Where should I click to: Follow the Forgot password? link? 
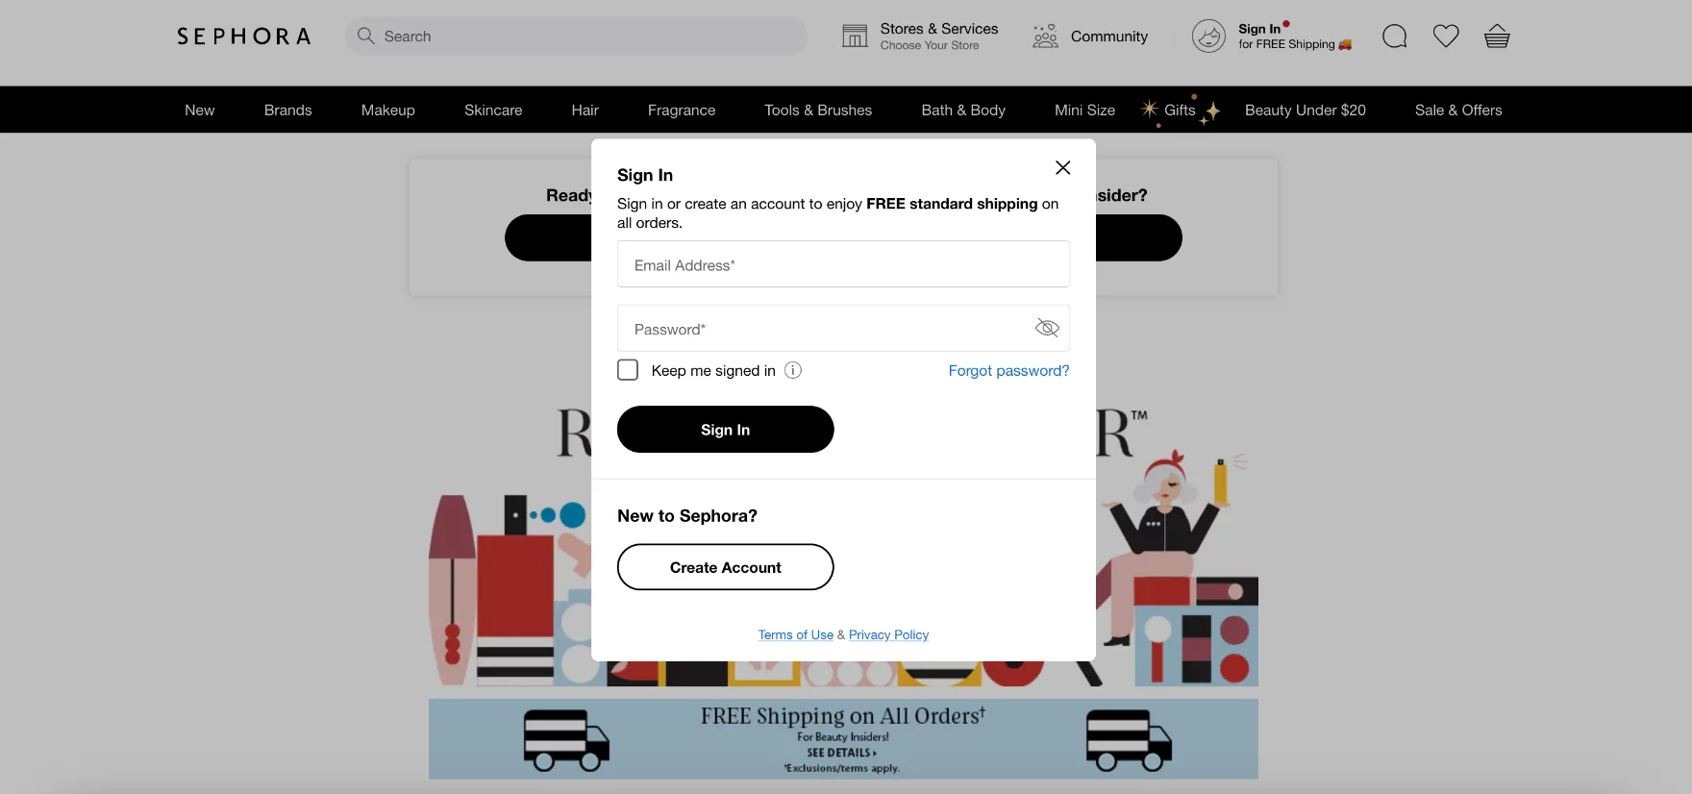(x=1008, y=371)
